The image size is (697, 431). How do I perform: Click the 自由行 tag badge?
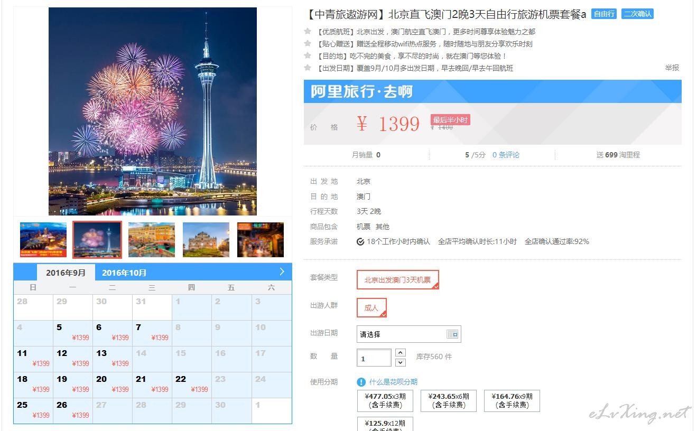[x=604, y=14]
